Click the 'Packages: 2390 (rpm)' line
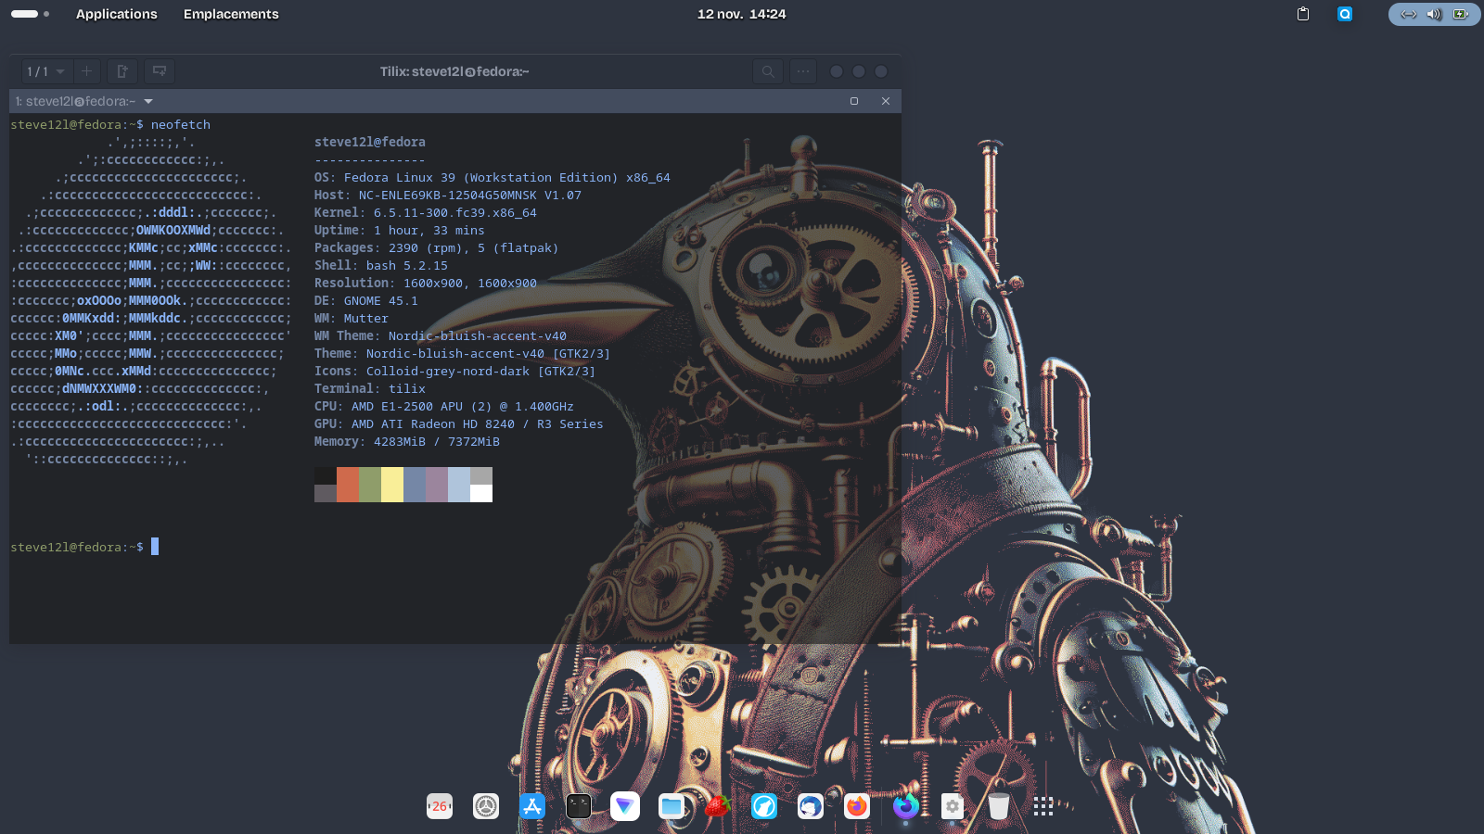 (x=436, y=247)
